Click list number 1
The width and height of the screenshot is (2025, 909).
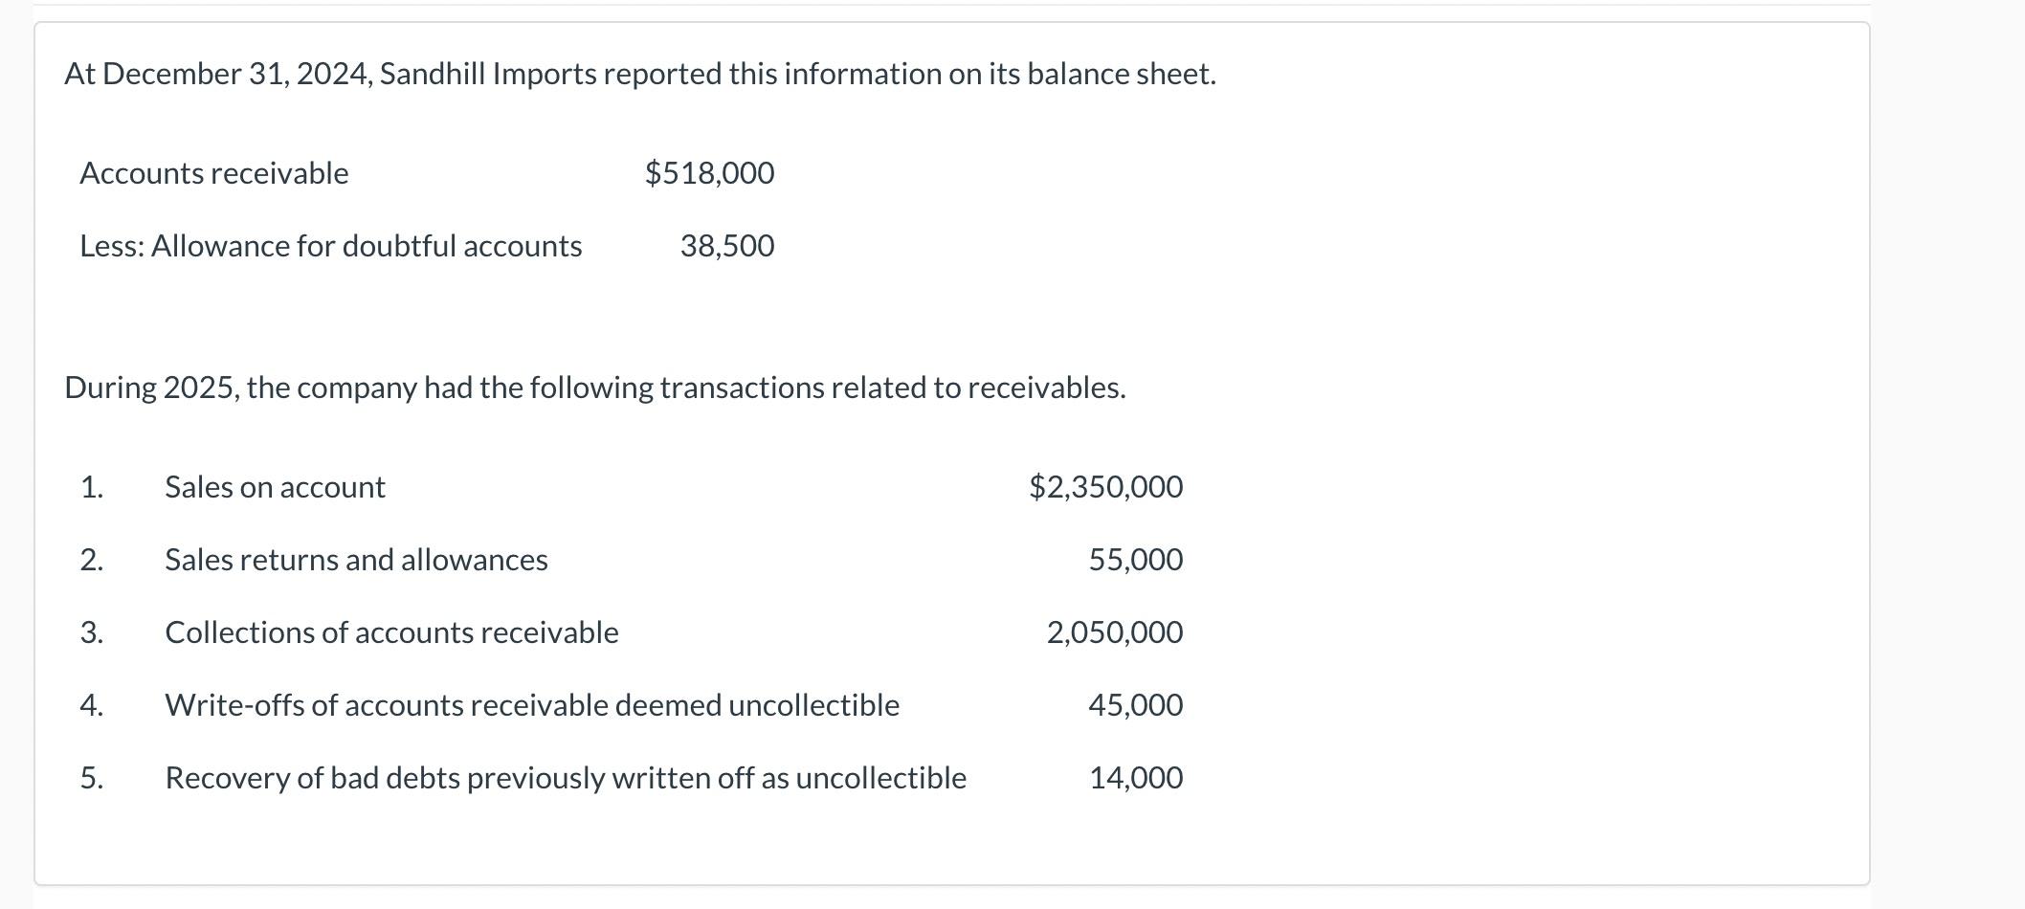[91, 487]
